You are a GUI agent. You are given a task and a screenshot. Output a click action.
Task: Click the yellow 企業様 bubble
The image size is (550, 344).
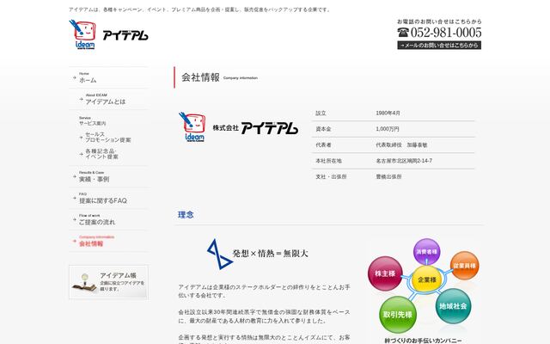click(x=427, y=279)
